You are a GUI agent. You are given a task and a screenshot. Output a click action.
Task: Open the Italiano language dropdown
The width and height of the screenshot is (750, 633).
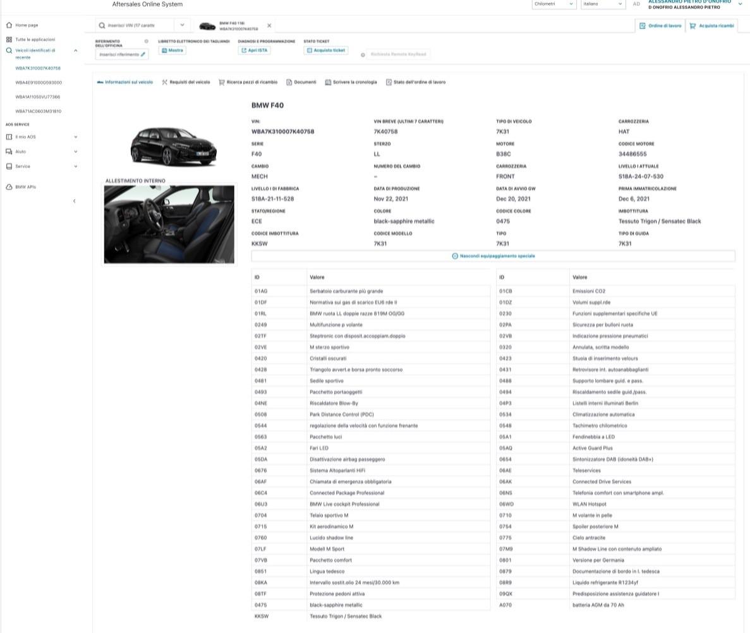[603, 4]
